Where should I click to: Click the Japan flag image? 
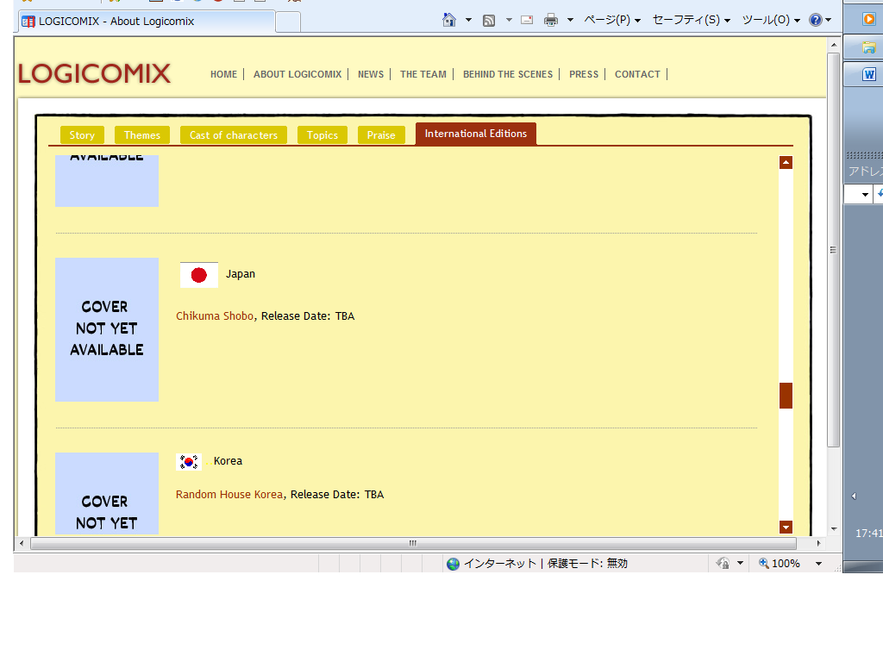coord(199,275)
